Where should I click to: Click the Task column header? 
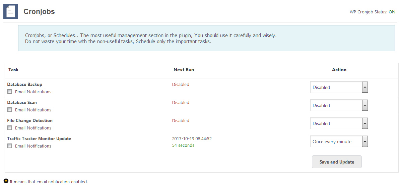[x=13, y=70]
